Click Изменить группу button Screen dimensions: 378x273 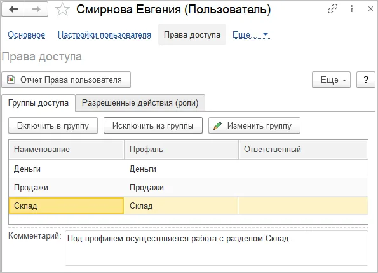pos(254,125)
